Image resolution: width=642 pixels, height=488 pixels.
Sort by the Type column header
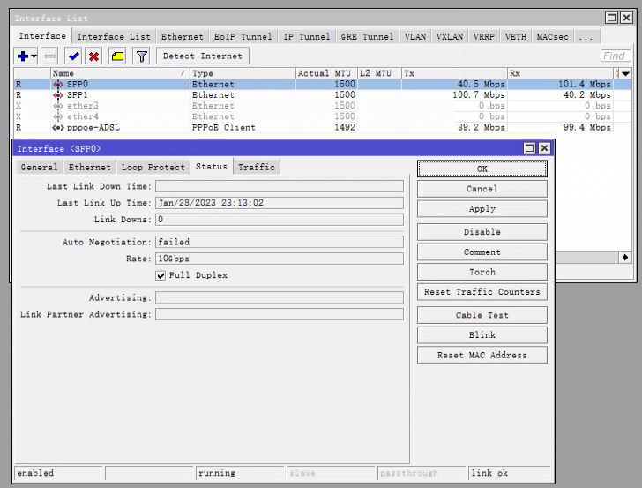pyautogui.click(x=243, y=73)
